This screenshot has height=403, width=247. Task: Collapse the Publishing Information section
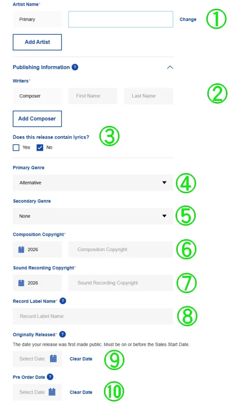170,67
